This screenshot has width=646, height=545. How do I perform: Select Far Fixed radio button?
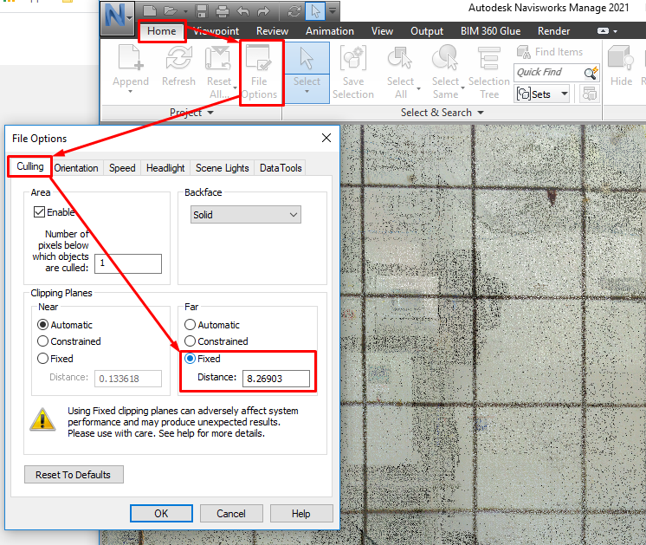[190, 359]
